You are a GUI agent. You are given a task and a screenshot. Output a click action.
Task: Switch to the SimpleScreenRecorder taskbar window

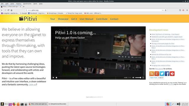tap(58, 104)
